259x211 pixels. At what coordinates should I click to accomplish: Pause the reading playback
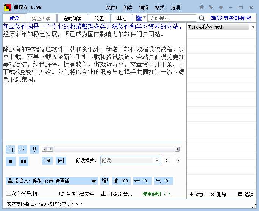(23, 161)
